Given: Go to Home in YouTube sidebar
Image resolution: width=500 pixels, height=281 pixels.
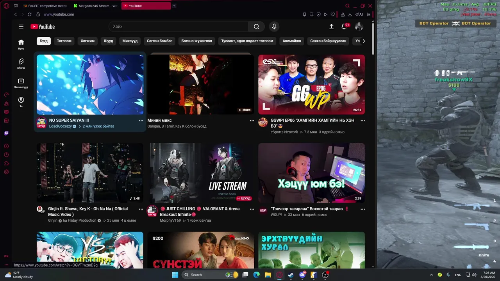Looking at the screenshot, I should [x=21, y=44].
